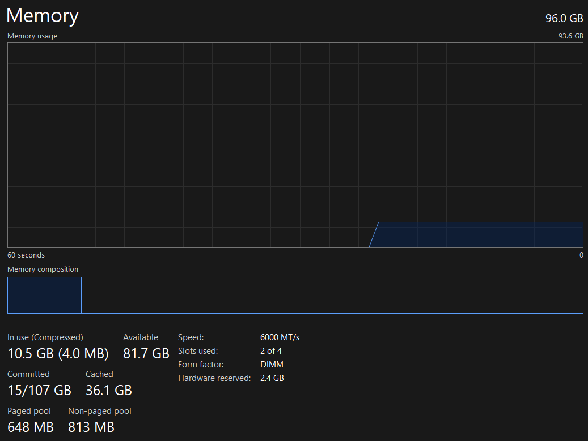This screenshot has height=441, width=588.
Task: Click the Memory composition label
Action: [x=43, y=269]
